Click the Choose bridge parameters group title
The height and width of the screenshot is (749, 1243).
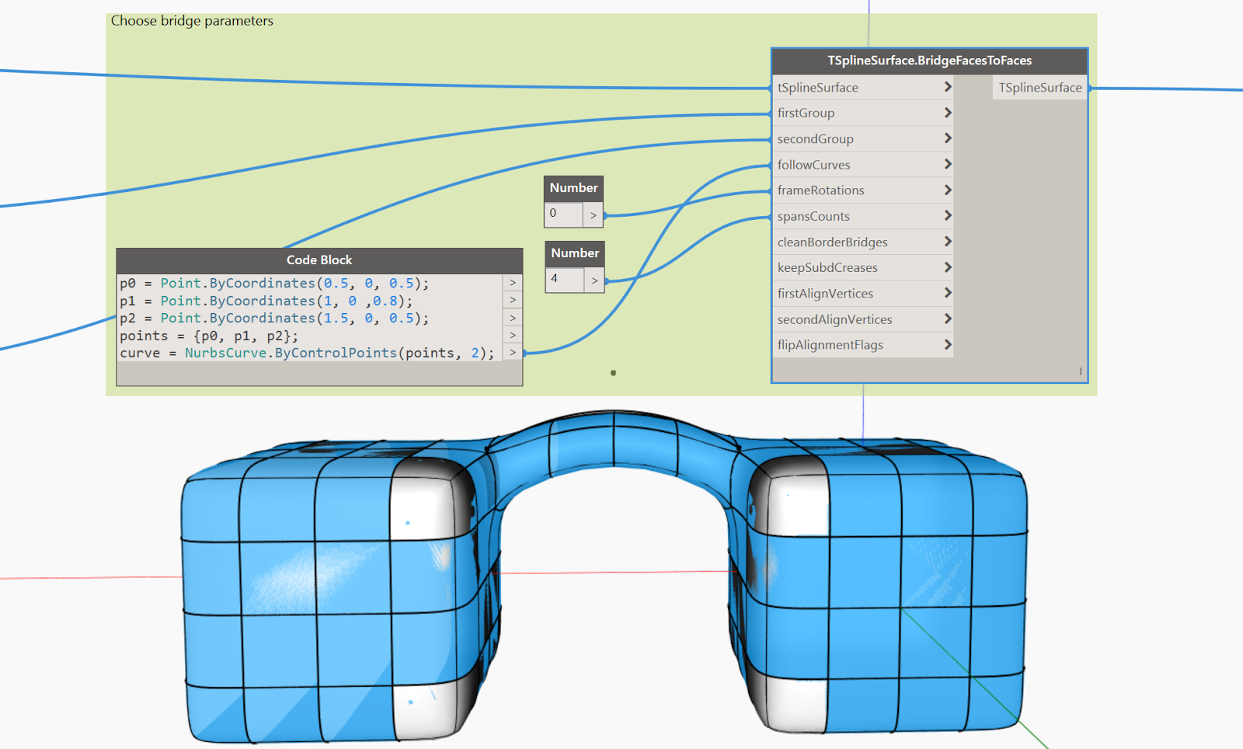pyautogui.click(x=192, y=21)
